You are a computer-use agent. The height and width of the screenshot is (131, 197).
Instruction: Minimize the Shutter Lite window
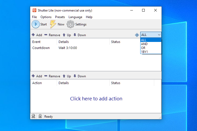(x=132, y=10)
